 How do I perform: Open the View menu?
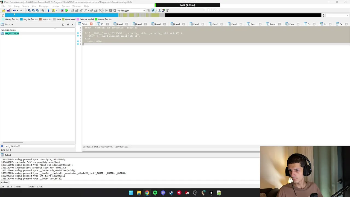34,6
